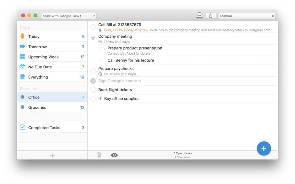The image size is (295, 184).
Task: Click the Prepare paychecks task title
Action: click(116, 69)
